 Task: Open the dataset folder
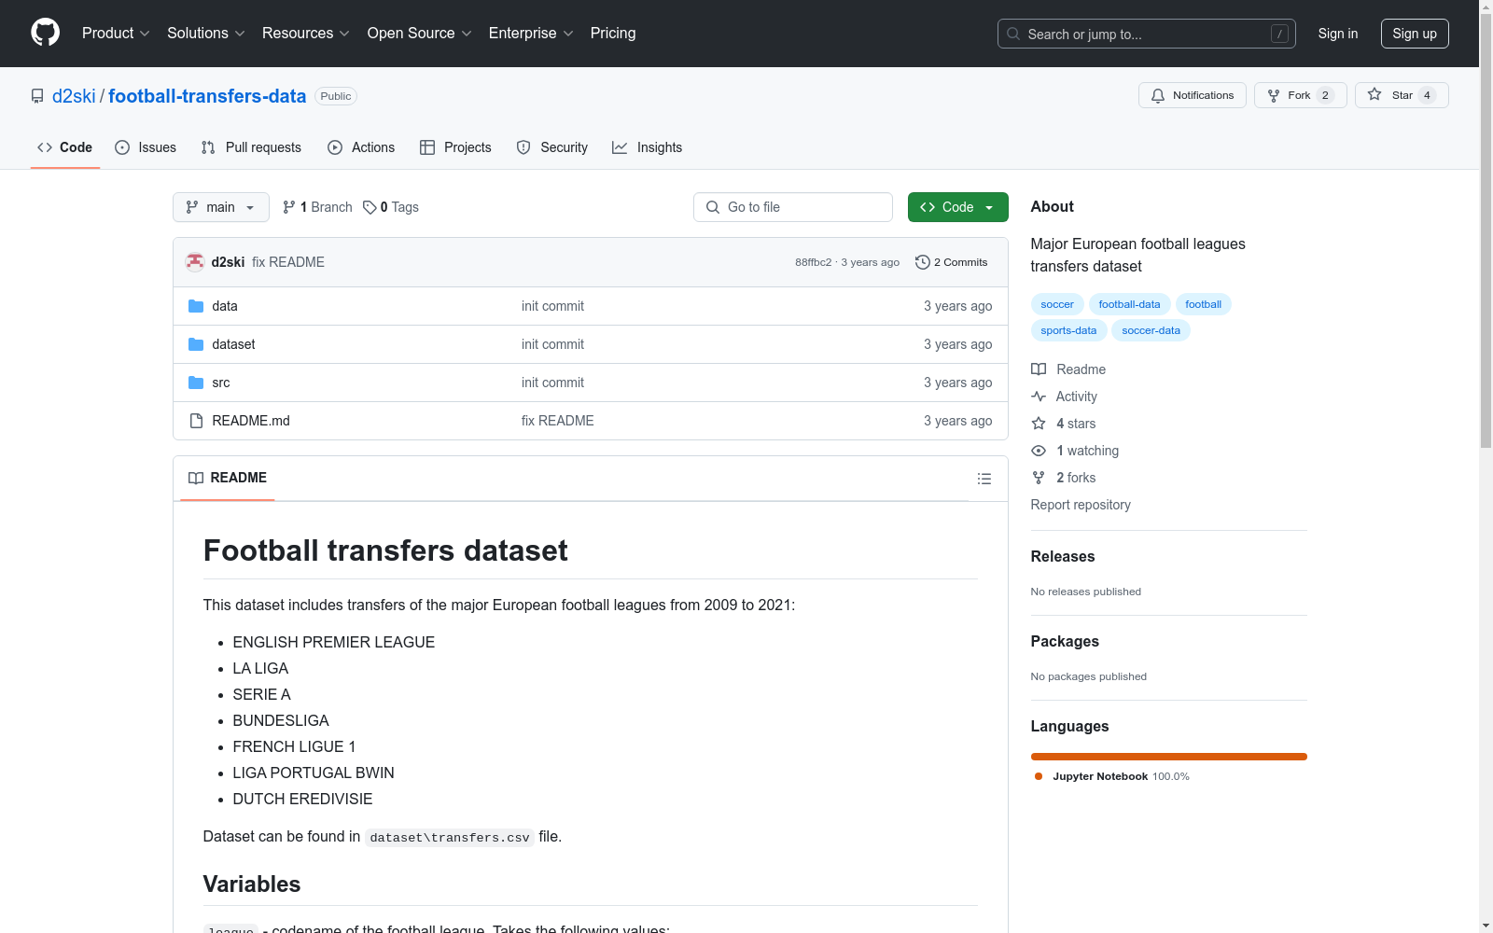coord(233,344)
